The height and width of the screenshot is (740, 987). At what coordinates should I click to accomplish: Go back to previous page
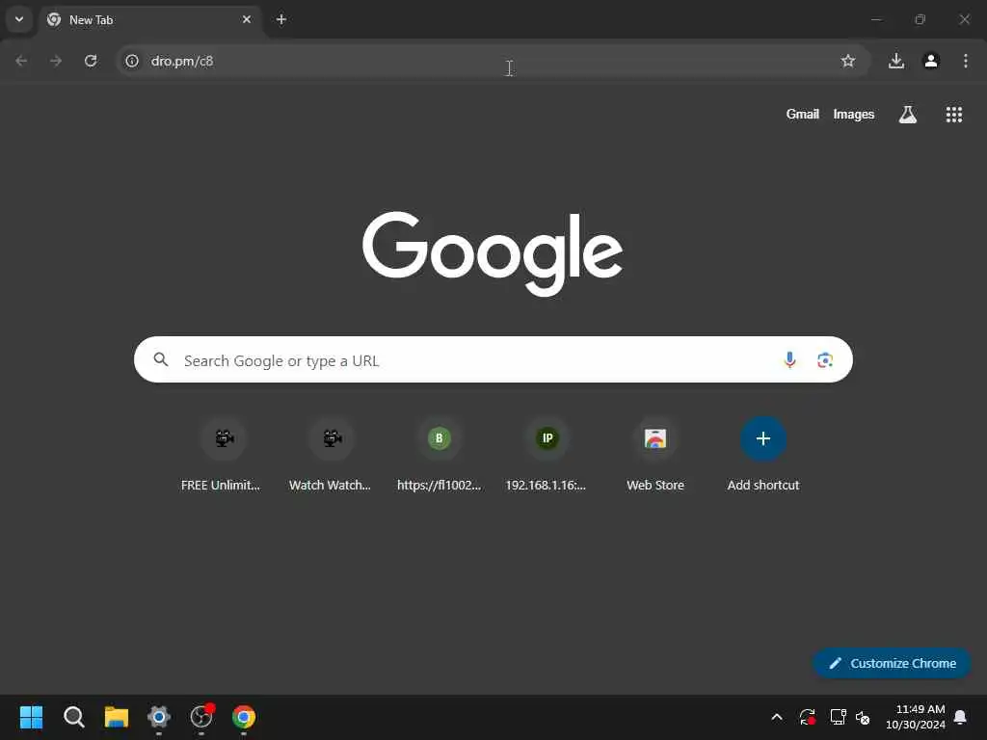(x=21, y=61)
